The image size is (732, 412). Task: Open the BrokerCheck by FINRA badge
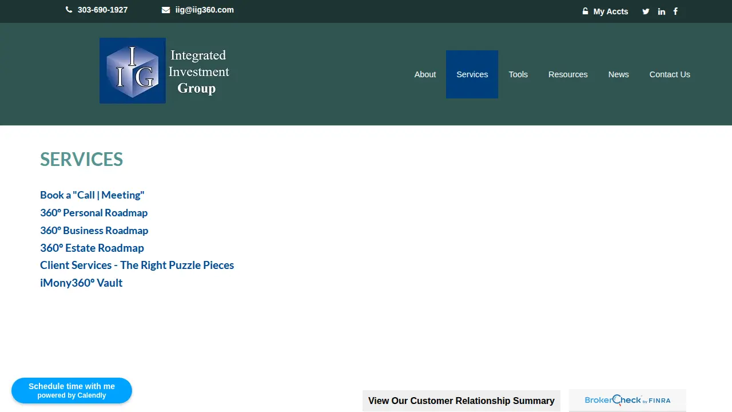(627, 401)
